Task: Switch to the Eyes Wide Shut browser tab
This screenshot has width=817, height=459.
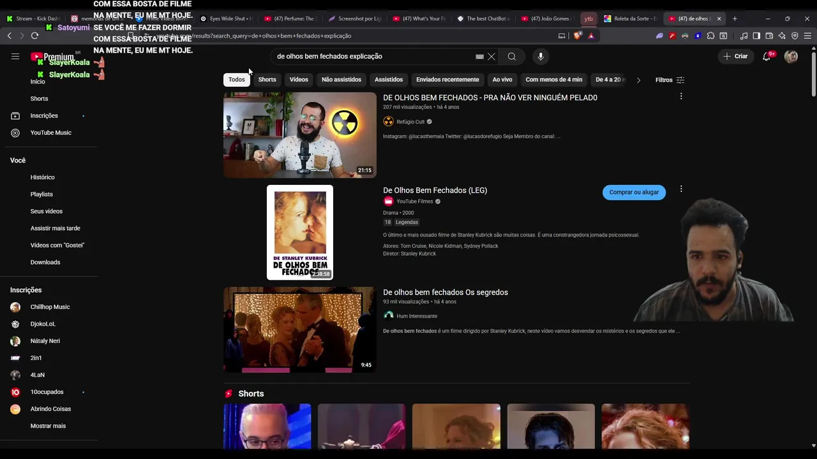Action: [227, 18]
